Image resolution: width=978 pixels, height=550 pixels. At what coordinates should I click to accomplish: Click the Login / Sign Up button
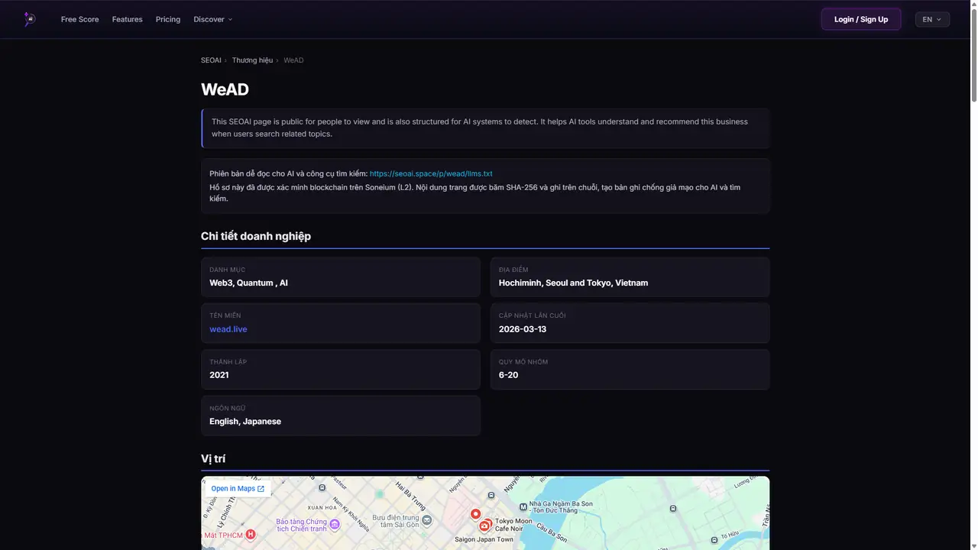pyautogui.click(x=861, y=19)
